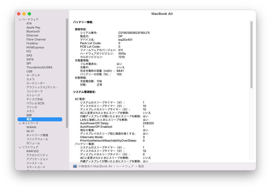Click the ハードウェア sidebar header
271x190 pixels.
click(30, 19)
